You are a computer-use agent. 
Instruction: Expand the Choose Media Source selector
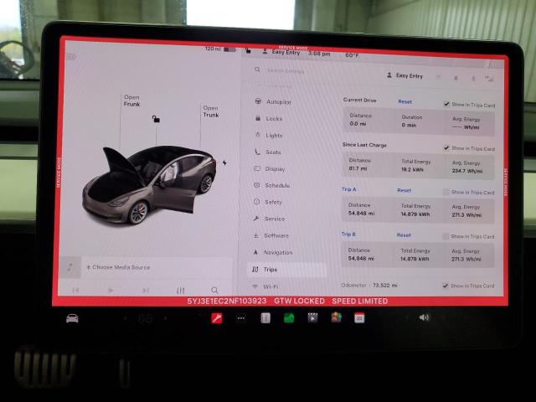[121, 267]
